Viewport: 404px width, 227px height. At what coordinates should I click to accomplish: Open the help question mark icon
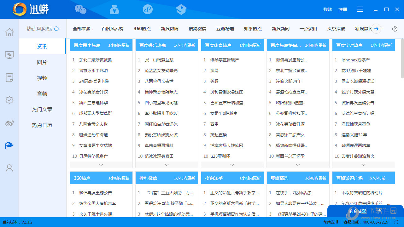point(395,29)
